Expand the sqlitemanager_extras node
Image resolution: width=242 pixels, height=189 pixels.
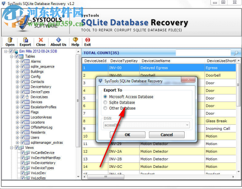pyautogui.click(x=17, y=143)
